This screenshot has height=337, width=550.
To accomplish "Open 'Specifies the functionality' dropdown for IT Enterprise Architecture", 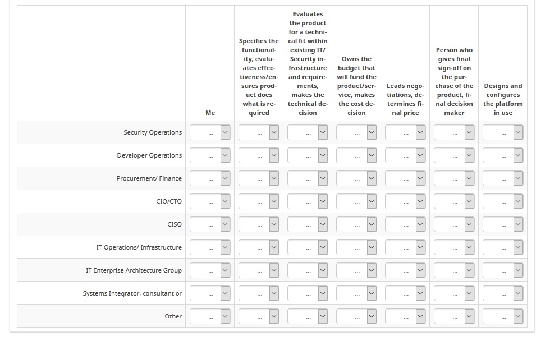I will (259, 270).
